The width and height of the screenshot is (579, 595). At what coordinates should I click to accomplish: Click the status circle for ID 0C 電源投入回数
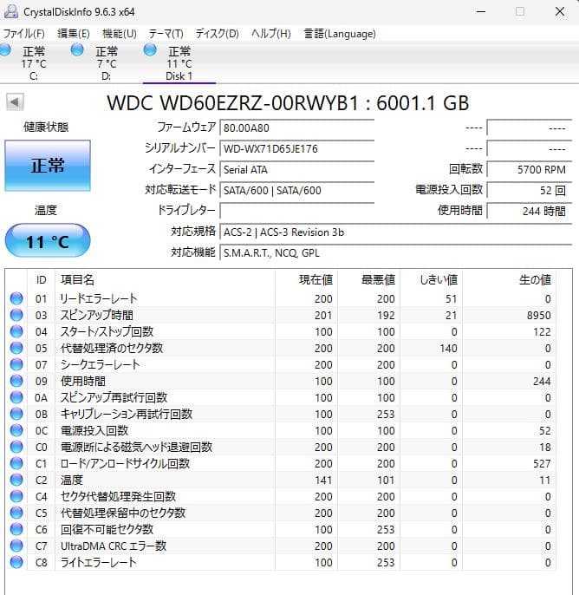16,431
